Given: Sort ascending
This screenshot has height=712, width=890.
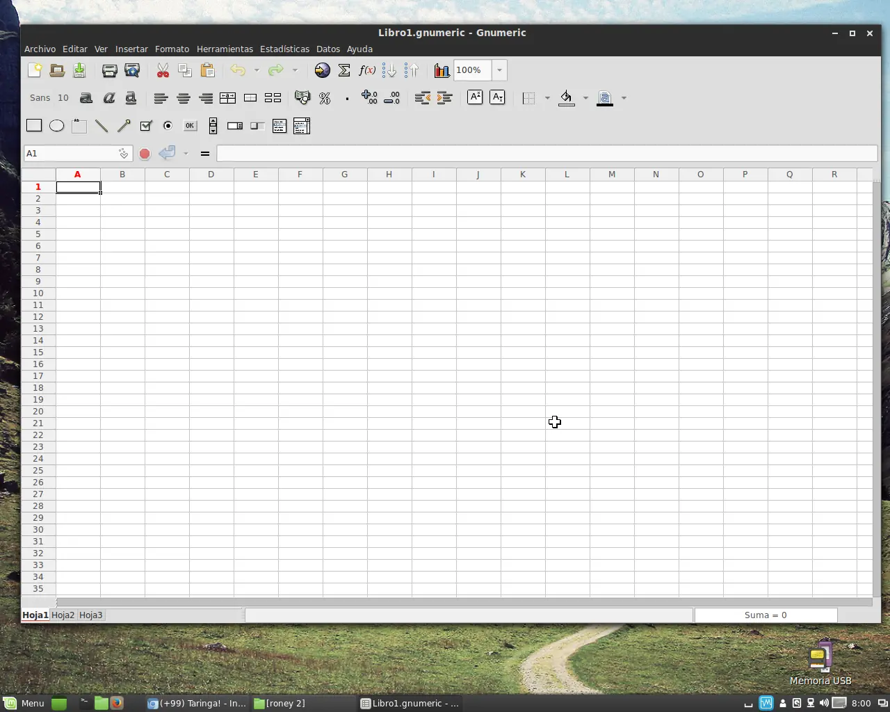Looking at the screenshot, I should pyautogui.click(x=389, y=70).
